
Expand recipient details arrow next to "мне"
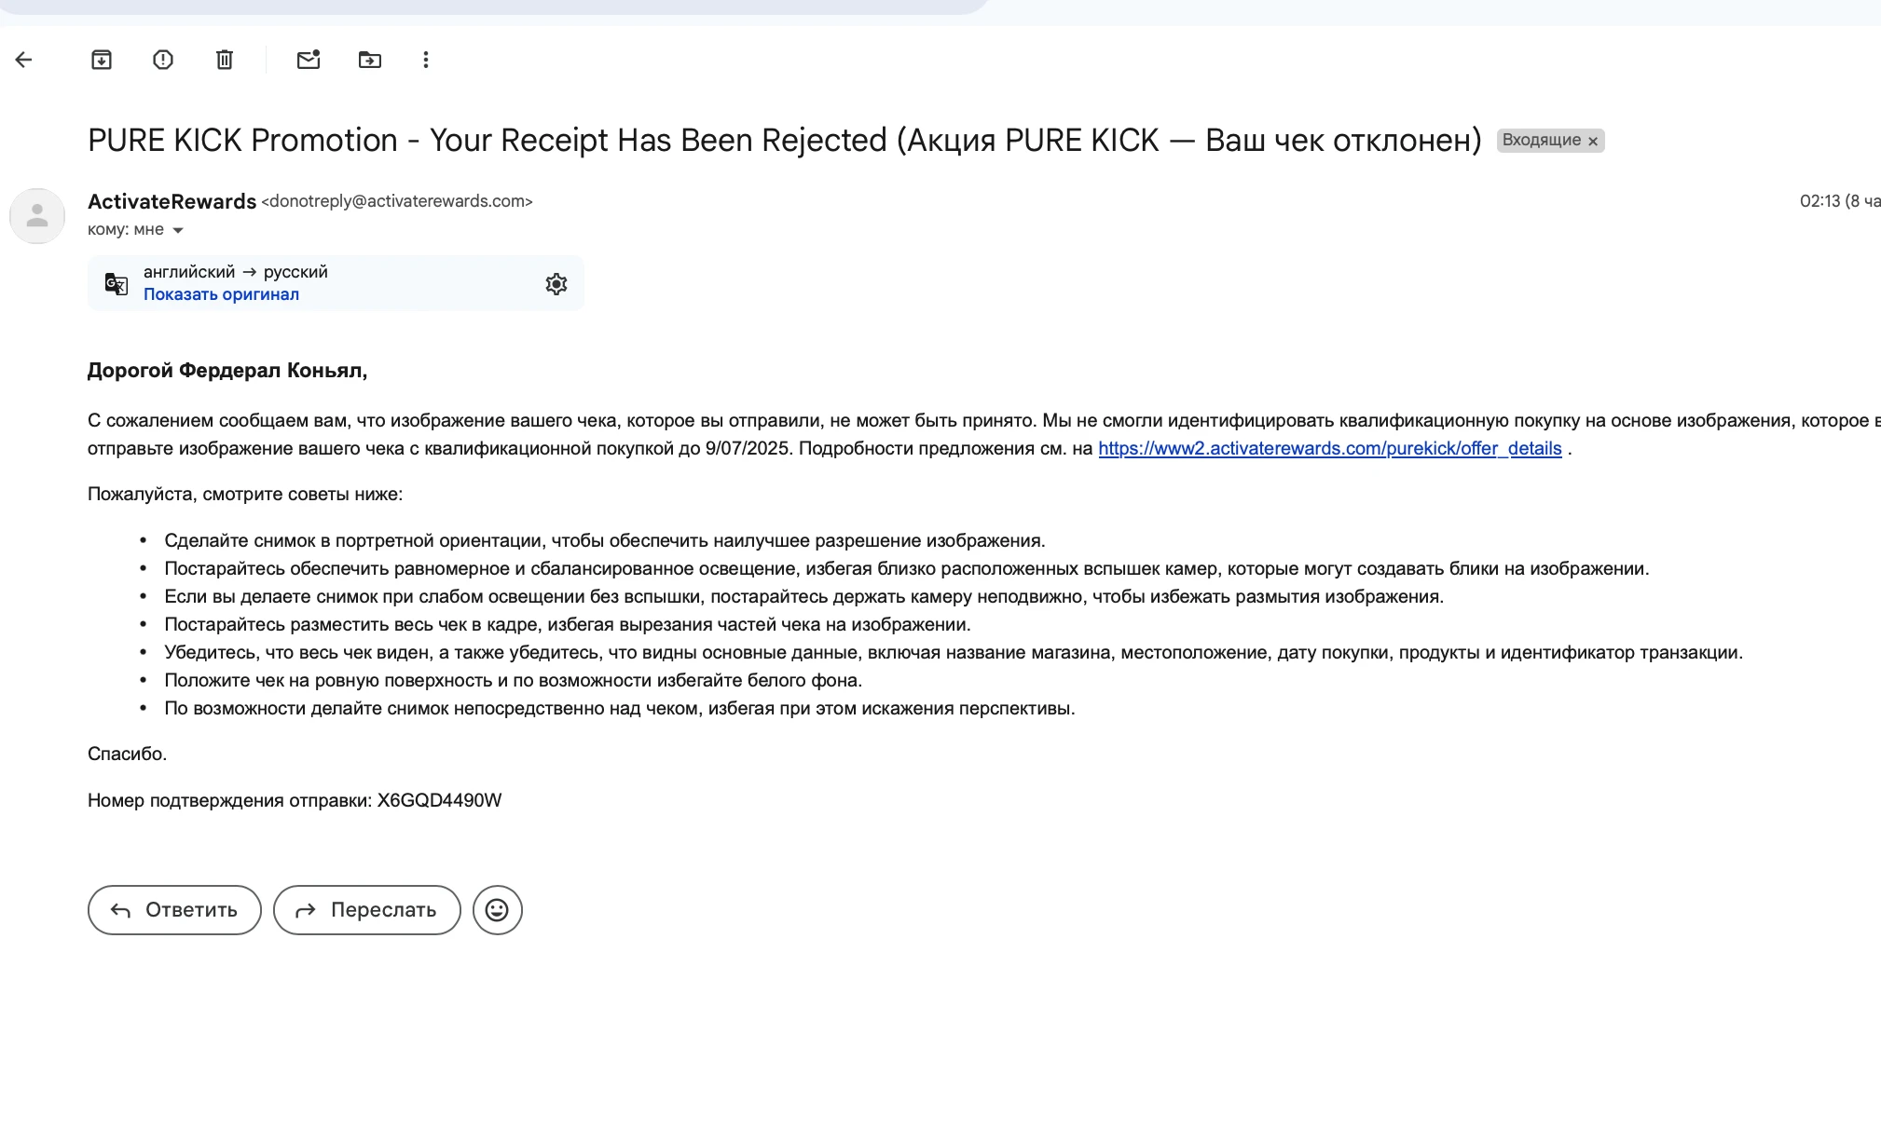pyautogui.click(x=178, y=230)
